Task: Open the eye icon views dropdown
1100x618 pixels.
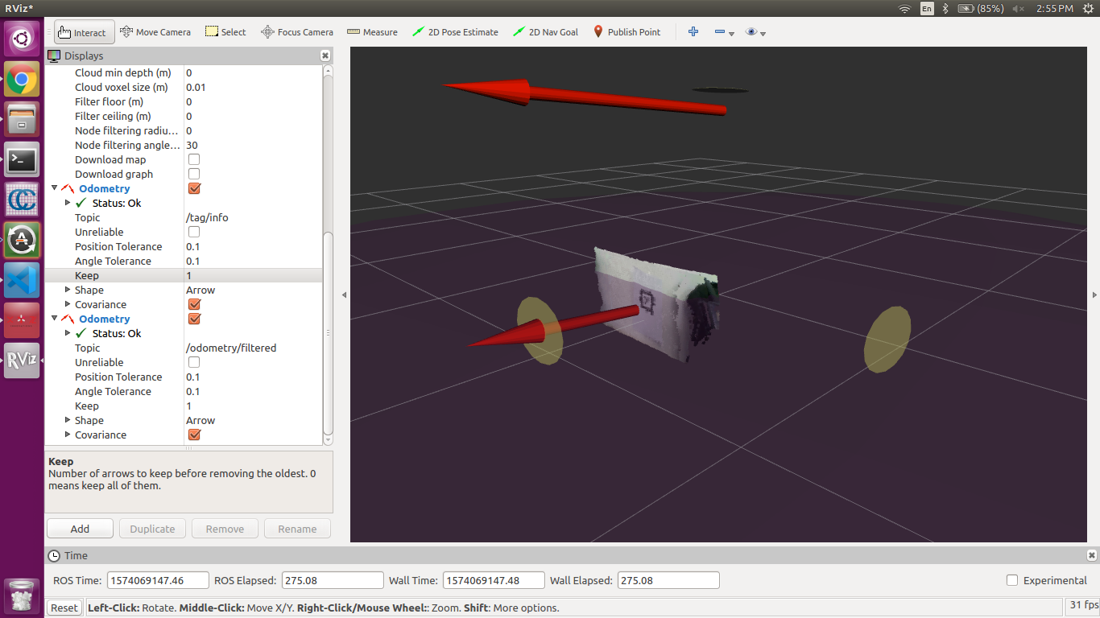Action: click(755, 32)
